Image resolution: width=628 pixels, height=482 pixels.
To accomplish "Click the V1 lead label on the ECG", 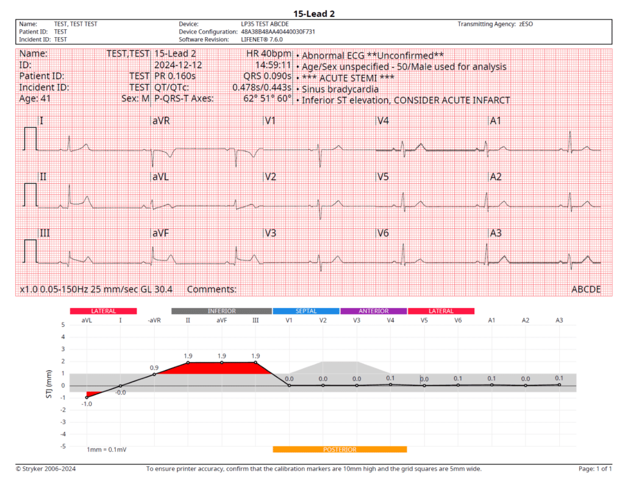I will (x=270, y=121).
